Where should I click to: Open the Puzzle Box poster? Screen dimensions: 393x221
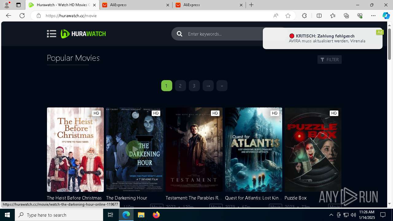pos(313,149)
